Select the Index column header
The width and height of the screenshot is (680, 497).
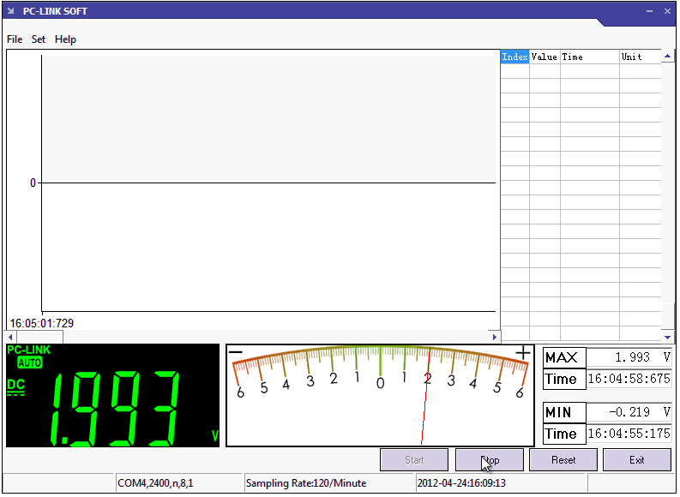(515, 57)
